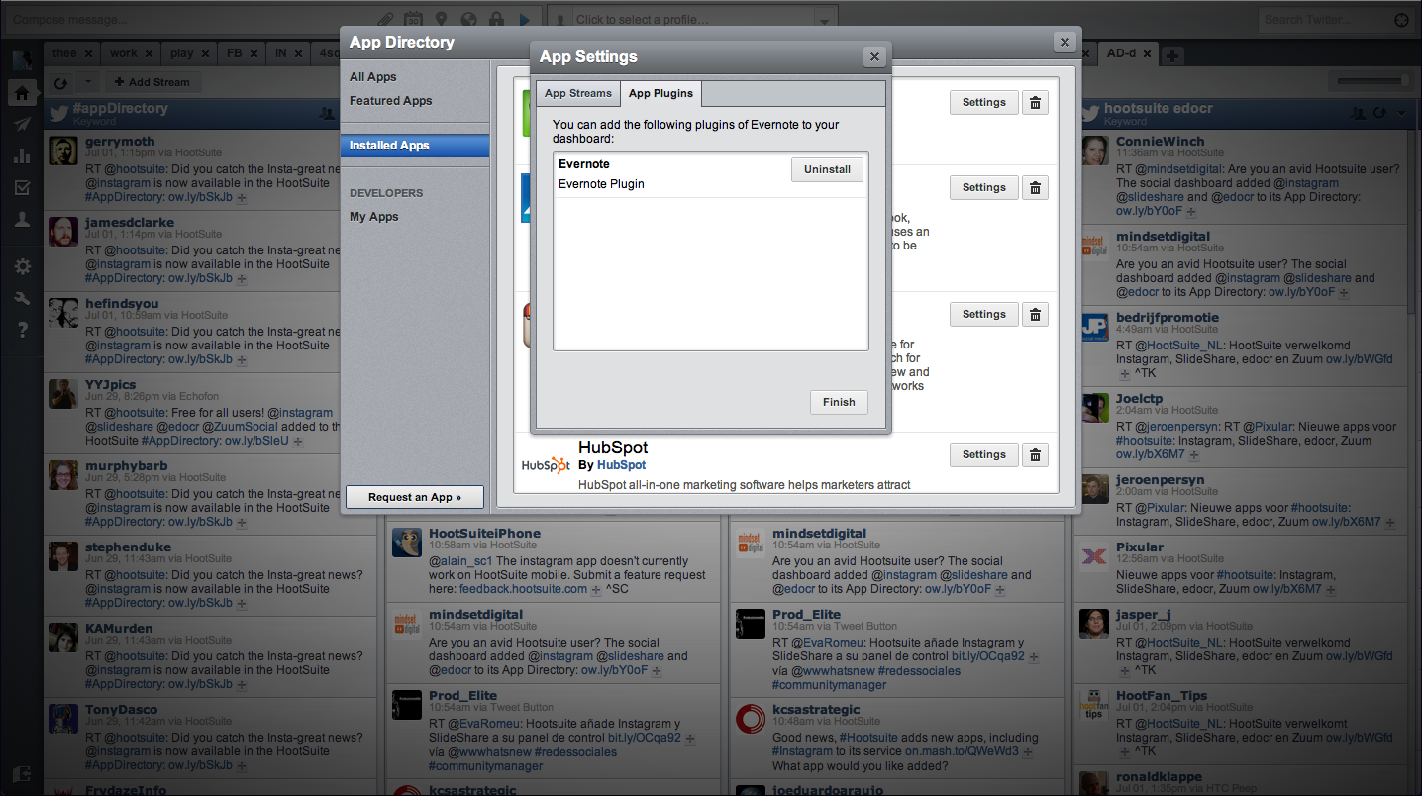1422x796 pixels.
Task: Click the profile avatar atop the left sidebar
Action: click(x=22, y=58)
